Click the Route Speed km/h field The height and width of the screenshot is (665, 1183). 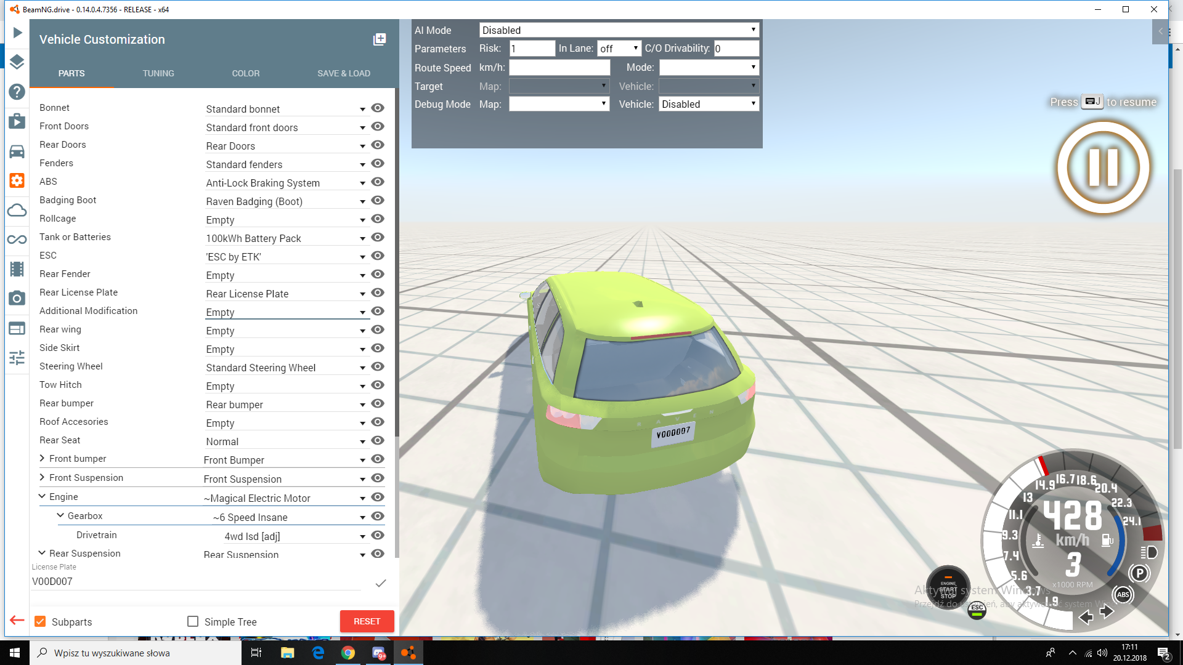[559, 67]
